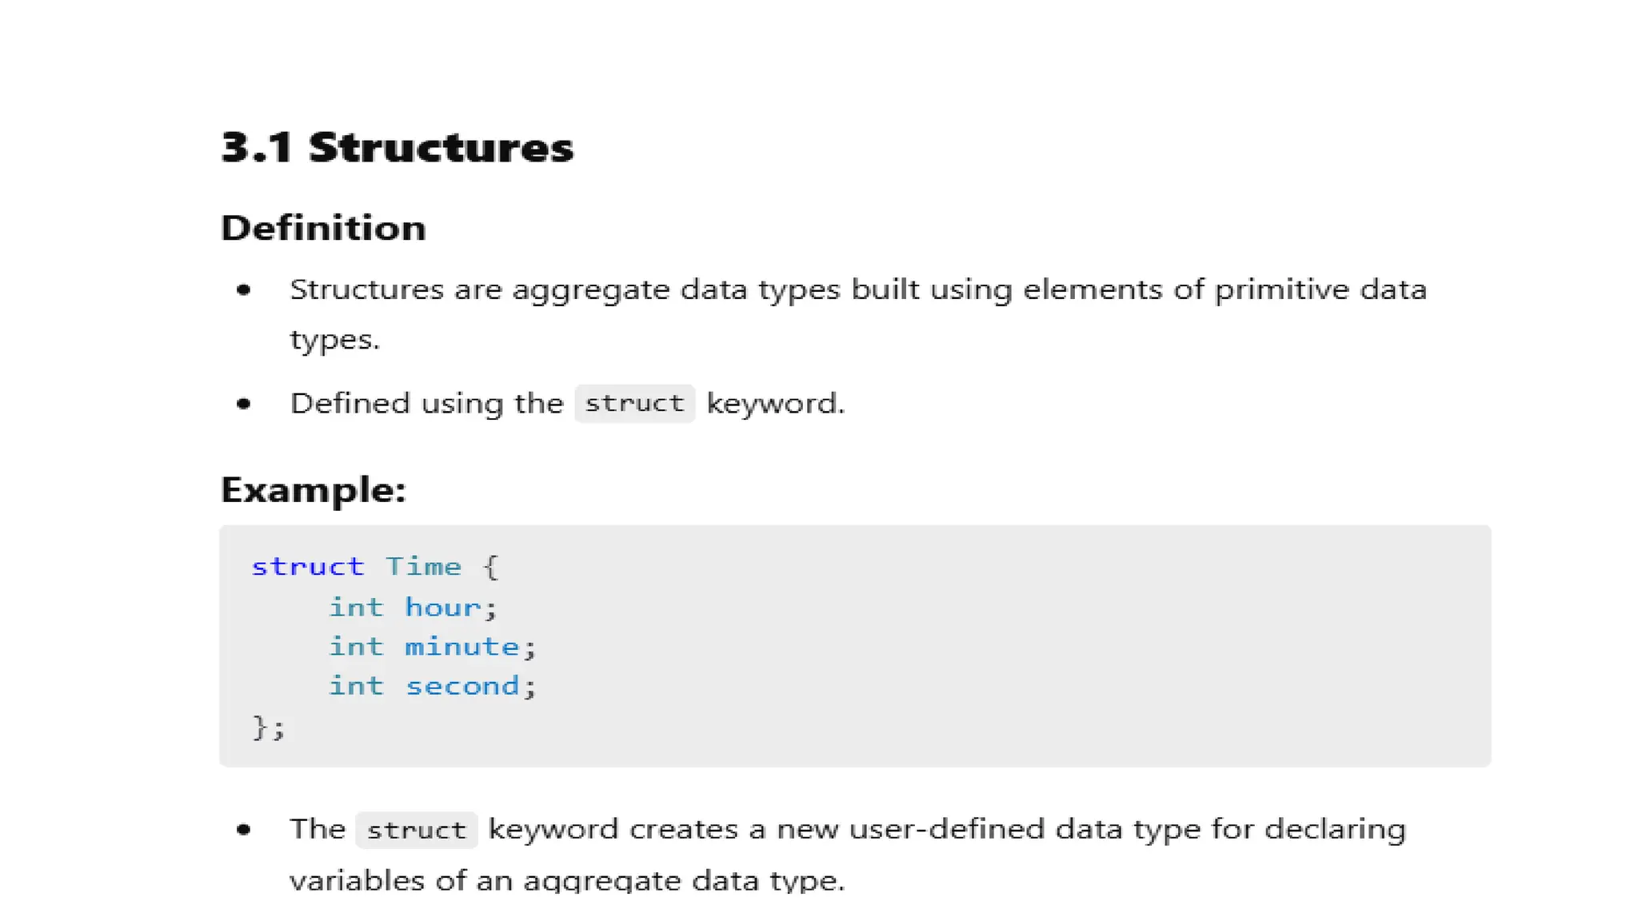The image size is (1638, 921).
Task: Click the bullet before 'Structures are aggregate'
Action: 244,289
